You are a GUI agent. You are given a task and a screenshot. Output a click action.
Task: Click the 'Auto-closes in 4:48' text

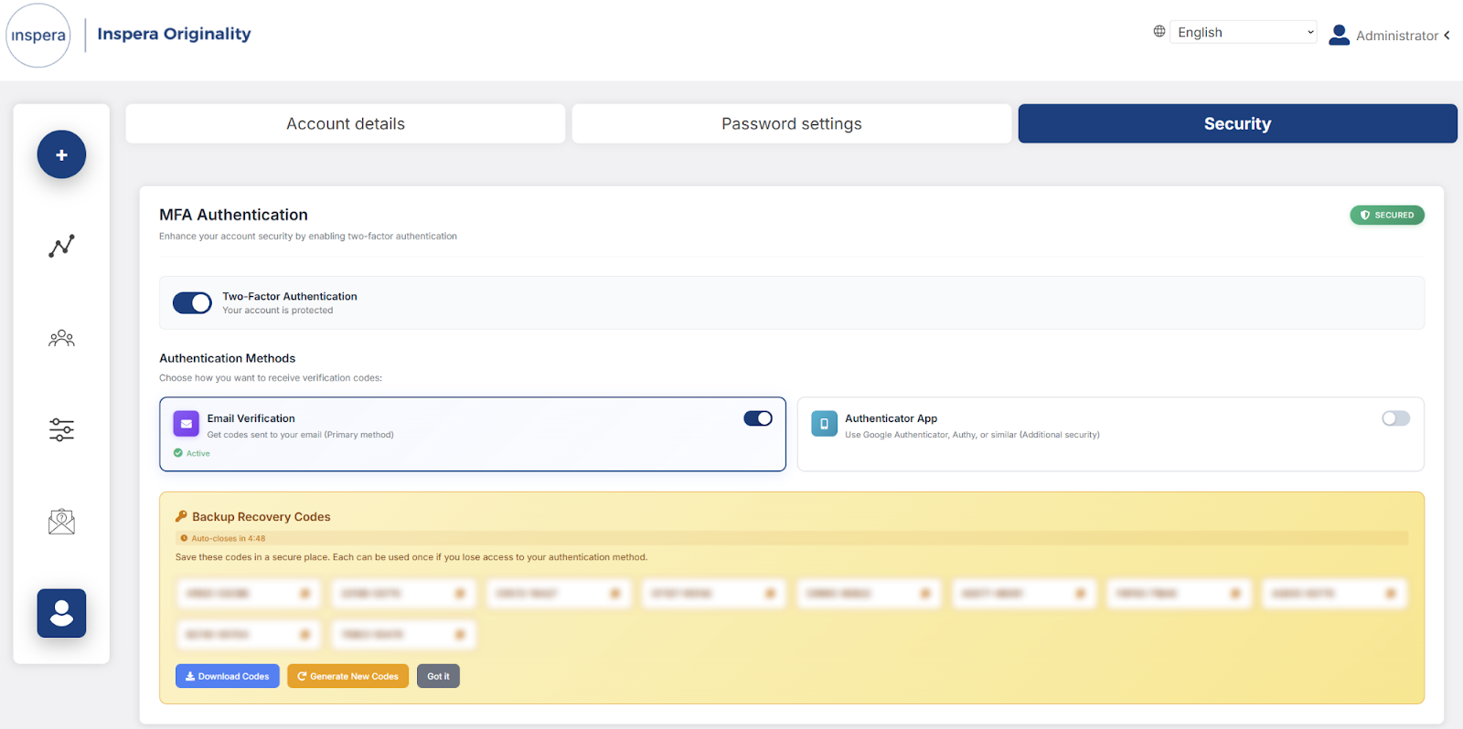pos(228,539)
